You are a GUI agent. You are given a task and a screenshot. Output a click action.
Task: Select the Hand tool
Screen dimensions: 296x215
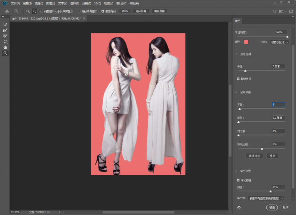click(5, 47)
